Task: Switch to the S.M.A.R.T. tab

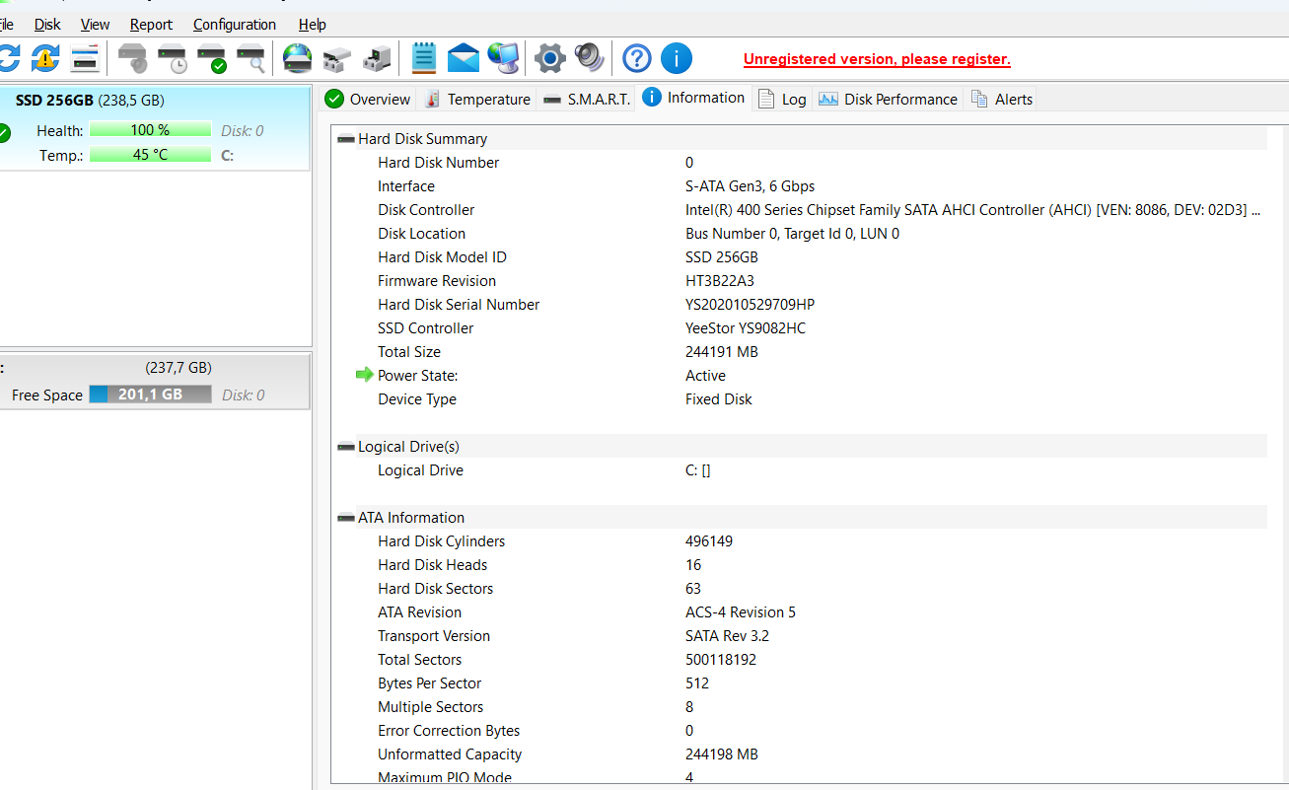Action: [587, 99]
